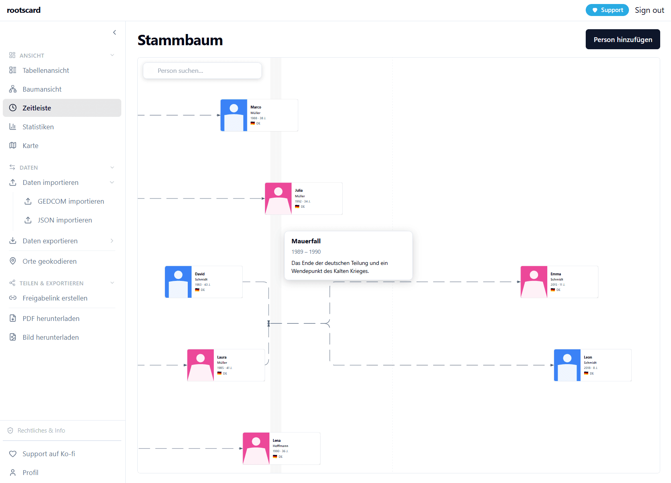This screenshot has width=671, height=483.
Task: Collapse the Daten importieren submenu
Action: [112, 182]
